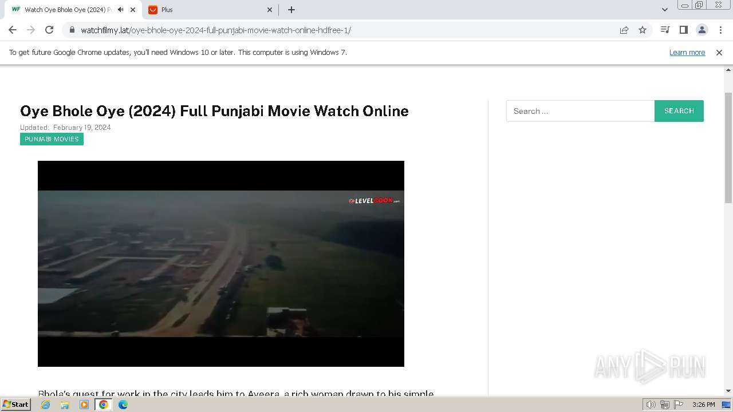The height and width of the screenshot is (412, 733).
Task: Click the forward navigation arrow
Action: click(x=31, y=30)
